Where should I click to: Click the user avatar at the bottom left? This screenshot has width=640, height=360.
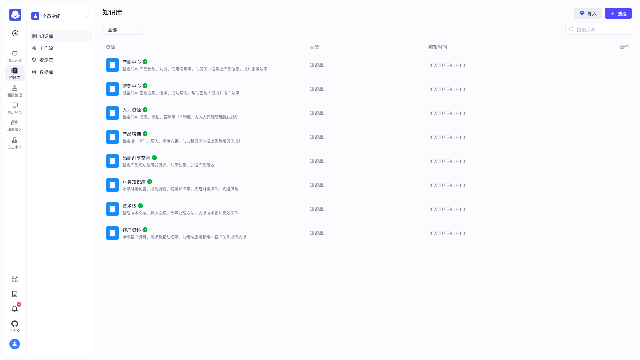click(14, 344)
